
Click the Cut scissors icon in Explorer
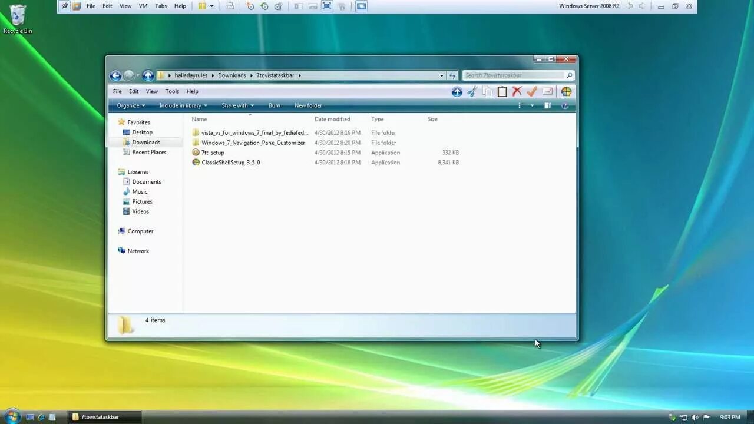[x=472, y=91]
